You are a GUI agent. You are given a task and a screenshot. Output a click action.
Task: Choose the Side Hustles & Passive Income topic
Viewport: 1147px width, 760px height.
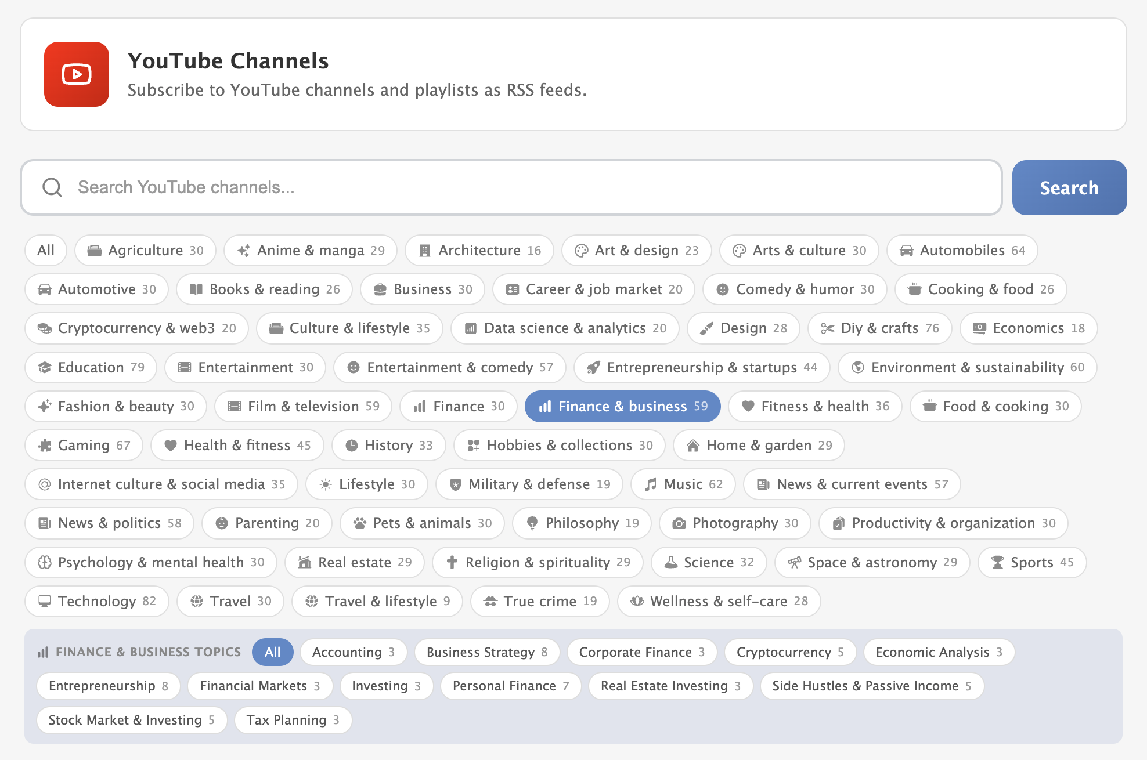pyautogui.click(x=871, y=686)
